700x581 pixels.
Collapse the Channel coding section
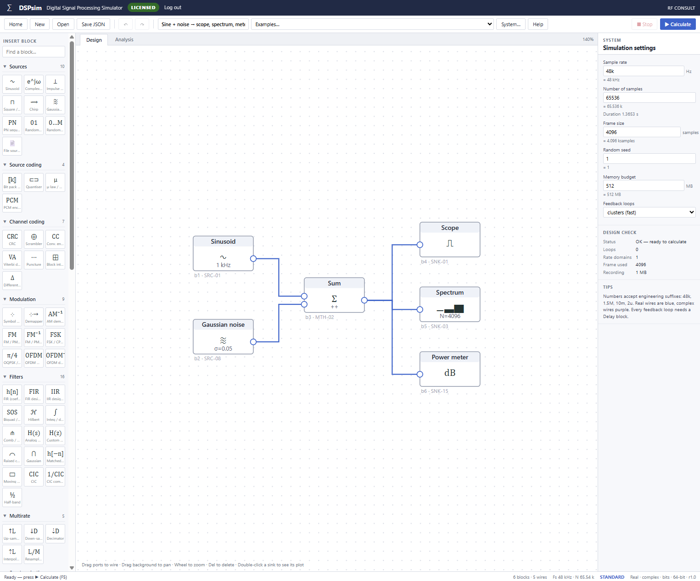(34, 222)
